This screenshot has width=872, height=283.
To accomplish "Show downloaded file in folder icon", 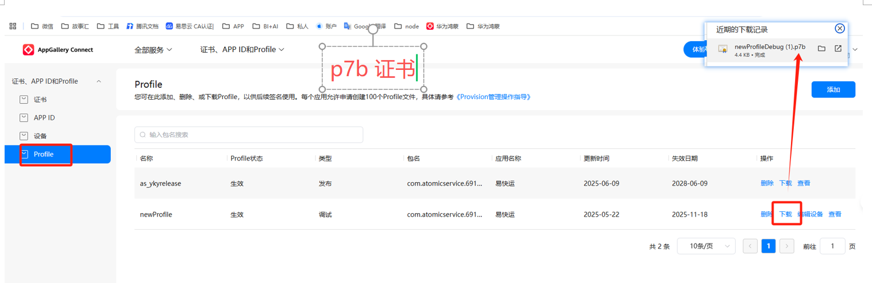I will click(821, 49).
